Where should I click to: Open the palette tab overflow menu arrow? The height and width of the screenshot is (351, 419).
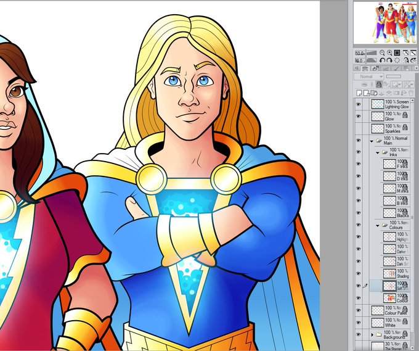416,68
